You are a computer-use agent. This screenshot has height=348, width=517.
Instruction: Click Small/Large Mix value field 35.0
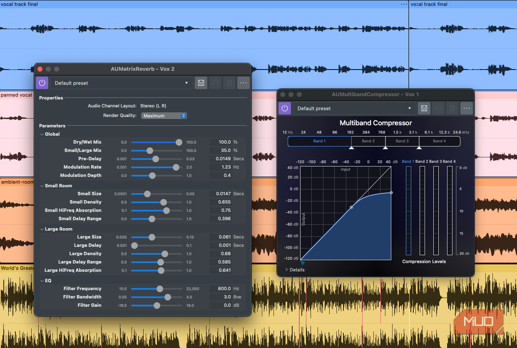click(x=220, y=150)
